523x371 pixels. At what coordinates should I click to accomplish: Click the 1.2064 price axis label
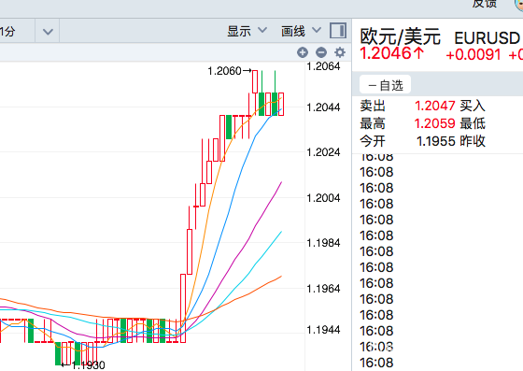coord(323,66)
